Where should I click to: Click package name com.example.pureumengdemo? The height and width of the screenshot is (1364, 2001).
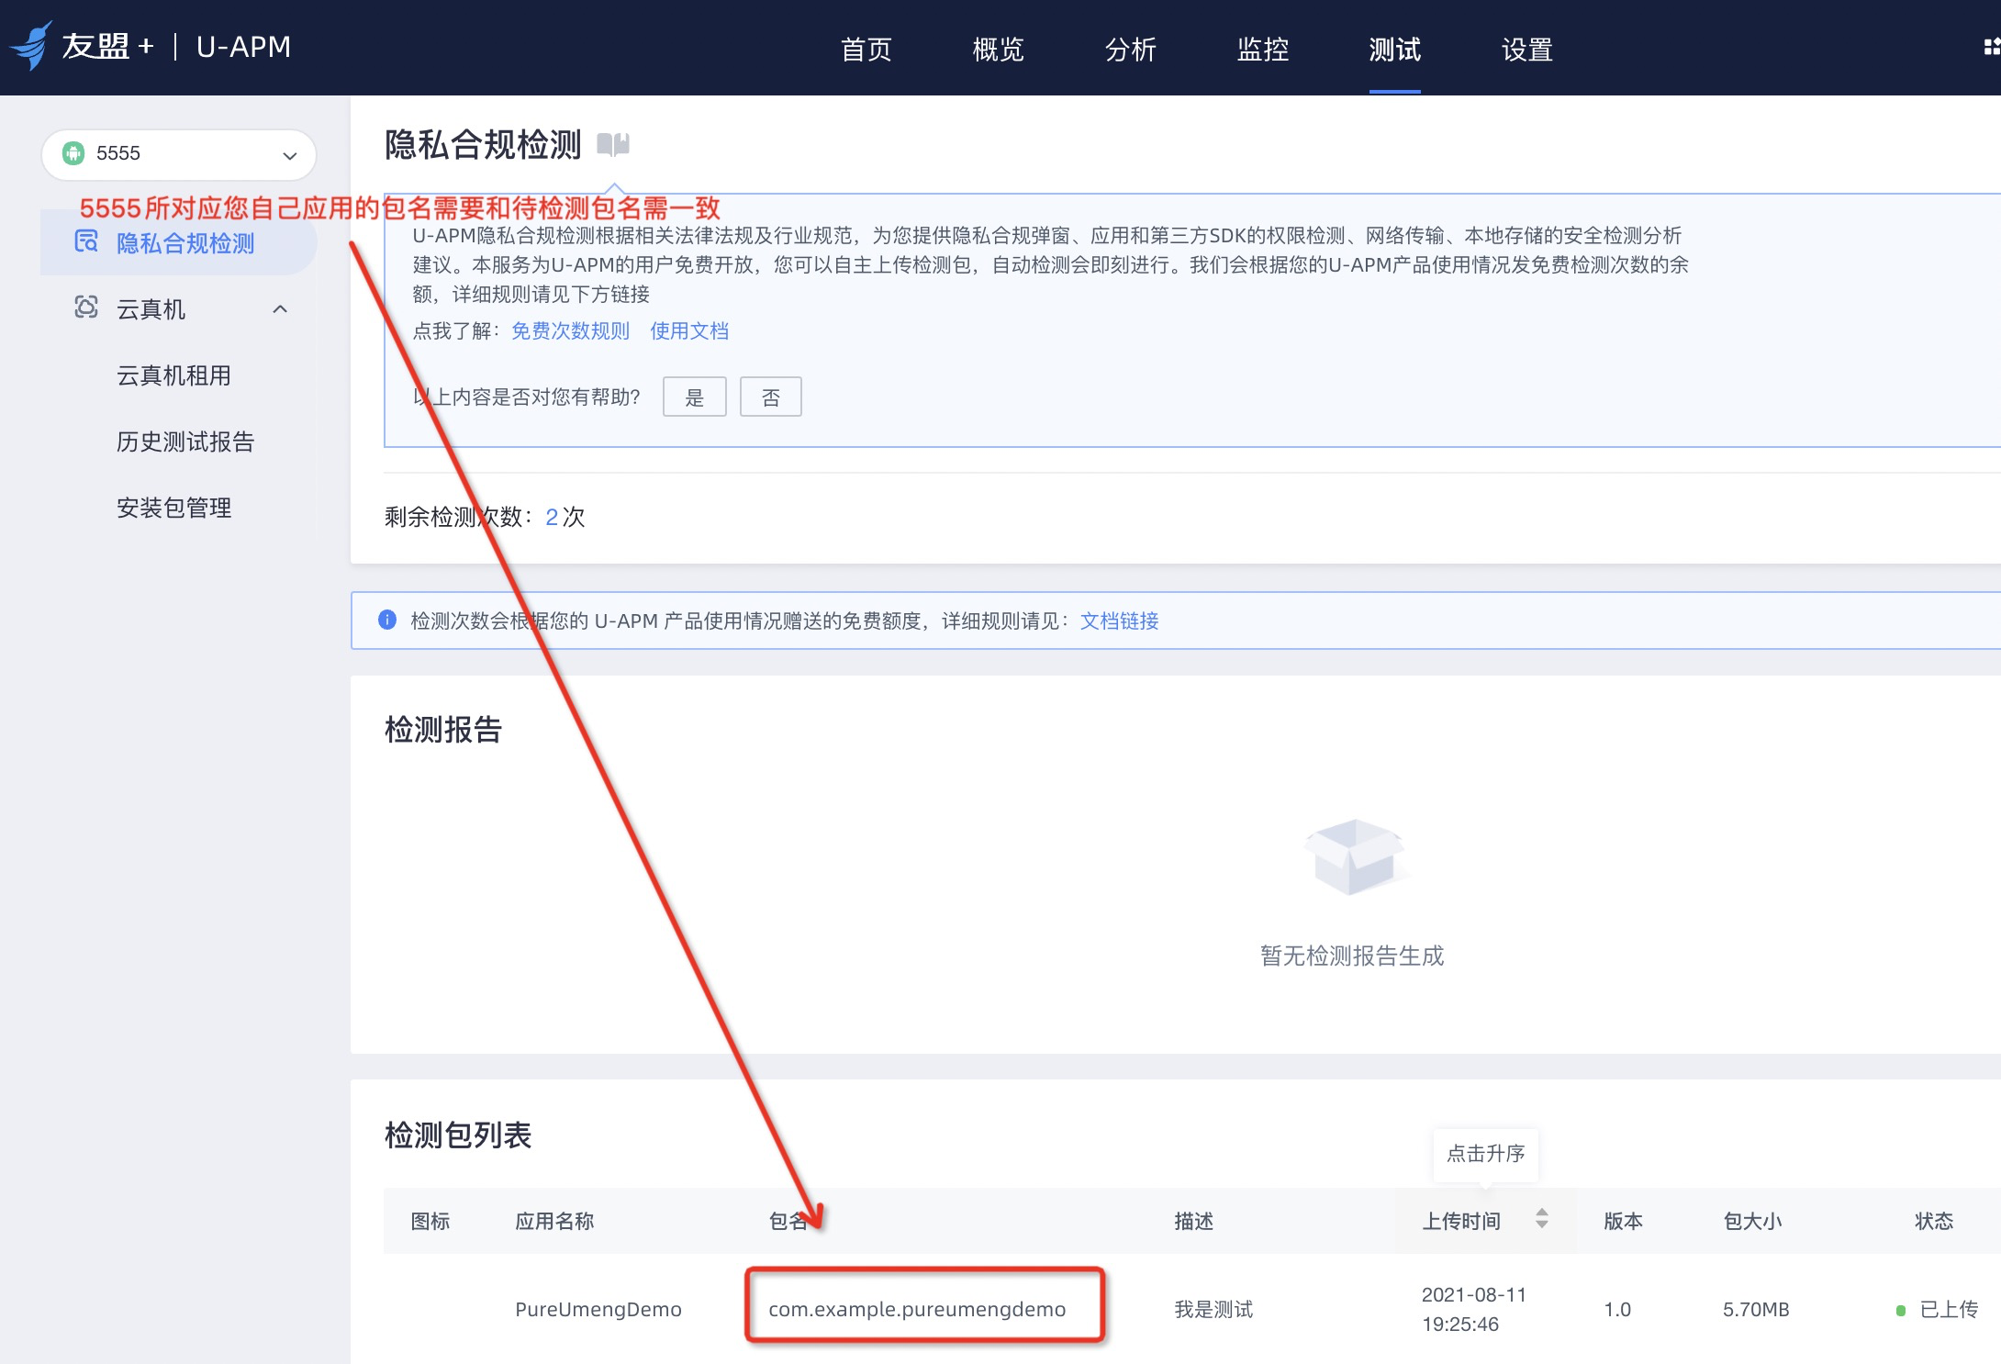[x=917, y=1310]
